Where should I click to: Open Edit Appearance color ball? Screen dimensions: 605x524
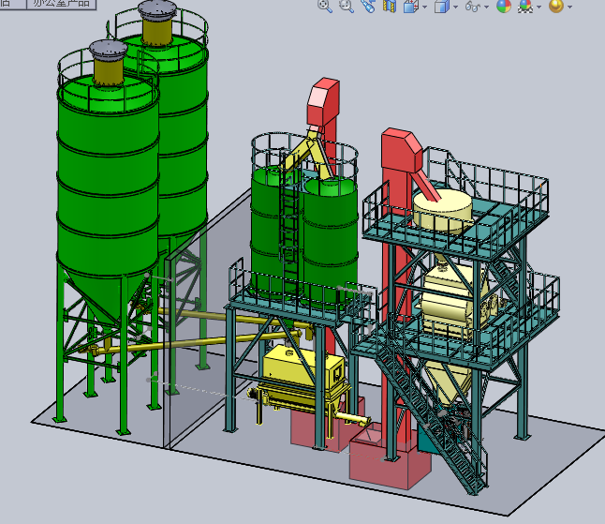[504, 6]
